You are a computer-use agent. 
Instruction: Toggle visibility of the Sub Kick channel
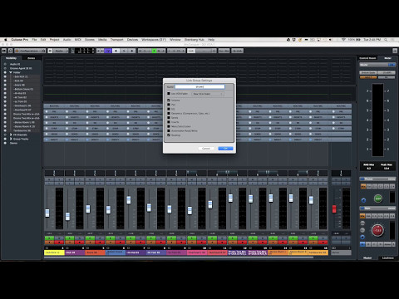5,76
